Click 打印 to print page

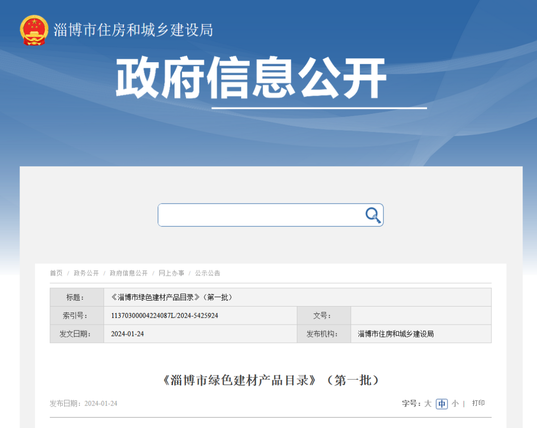coord(478,403)
